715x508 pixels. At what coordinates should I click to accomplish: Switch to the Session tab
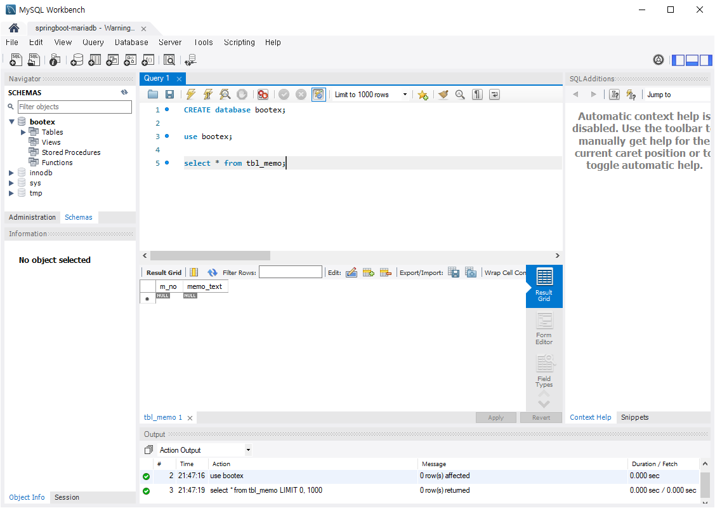coord(67,497)
